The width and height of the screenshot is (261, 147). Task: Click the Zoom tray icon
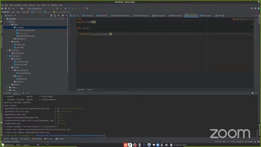158,145
